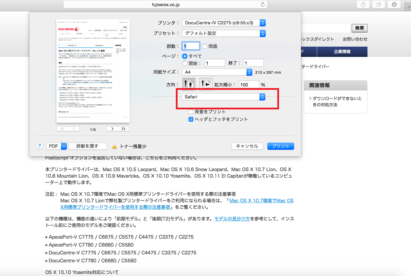
Task: Click the 終了 page number field
Action: (253, 63)
